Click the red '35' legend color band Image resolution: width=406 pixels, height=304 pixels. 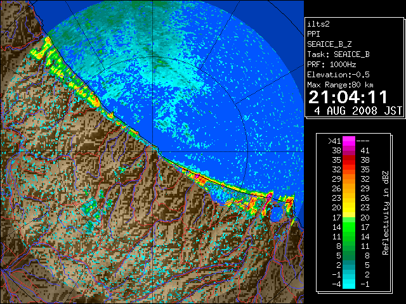(349, 160)
